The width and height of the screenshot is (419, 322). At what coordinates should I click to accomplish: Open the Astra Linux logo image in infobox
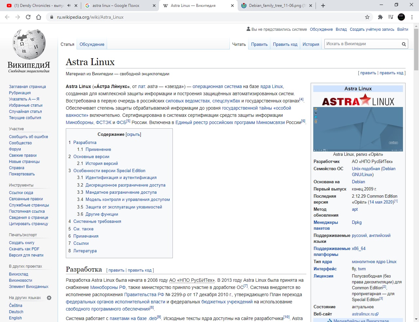358,100
